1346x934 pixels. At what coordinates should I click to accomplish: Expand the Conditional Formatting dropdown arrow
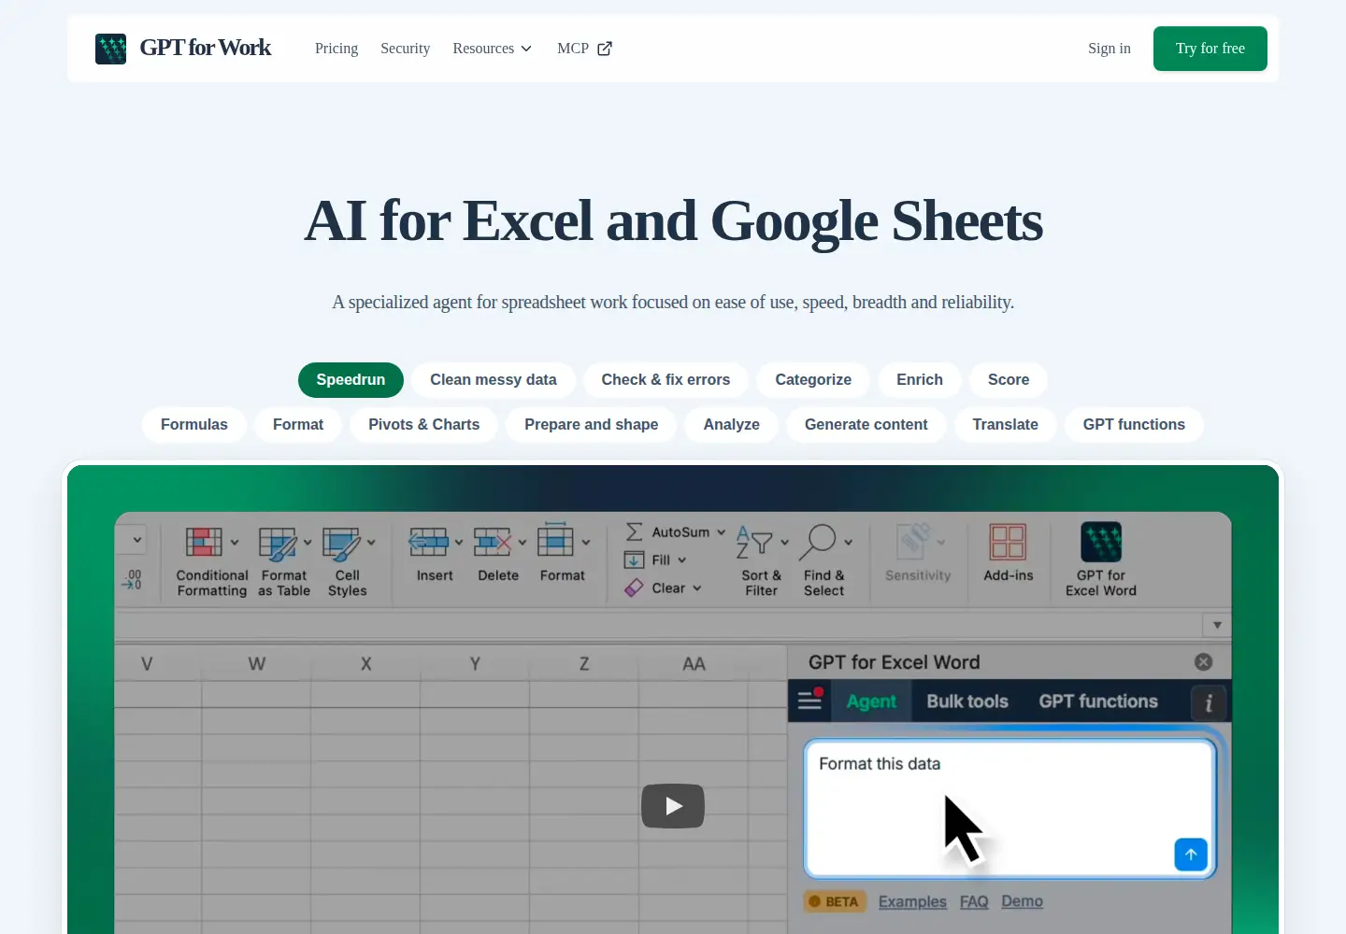point(235,542)
